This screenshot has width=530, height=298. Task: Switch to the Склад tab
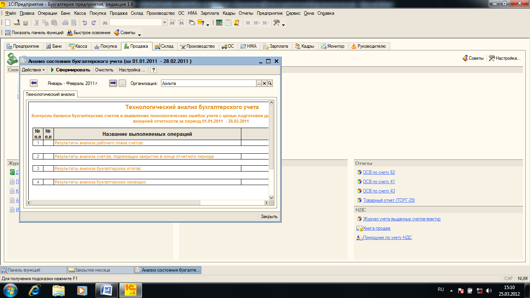click(x=164, y=46)
